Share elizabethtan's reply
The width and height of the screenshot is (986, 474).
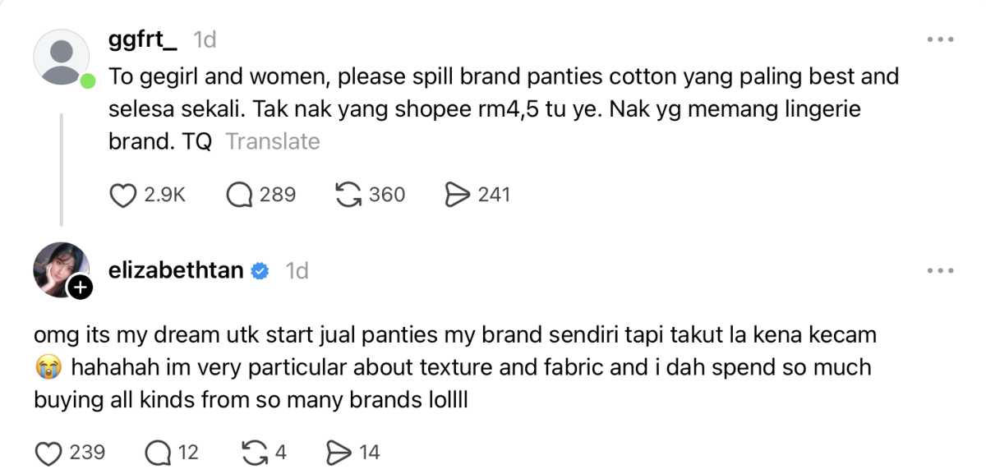[339, 452]
